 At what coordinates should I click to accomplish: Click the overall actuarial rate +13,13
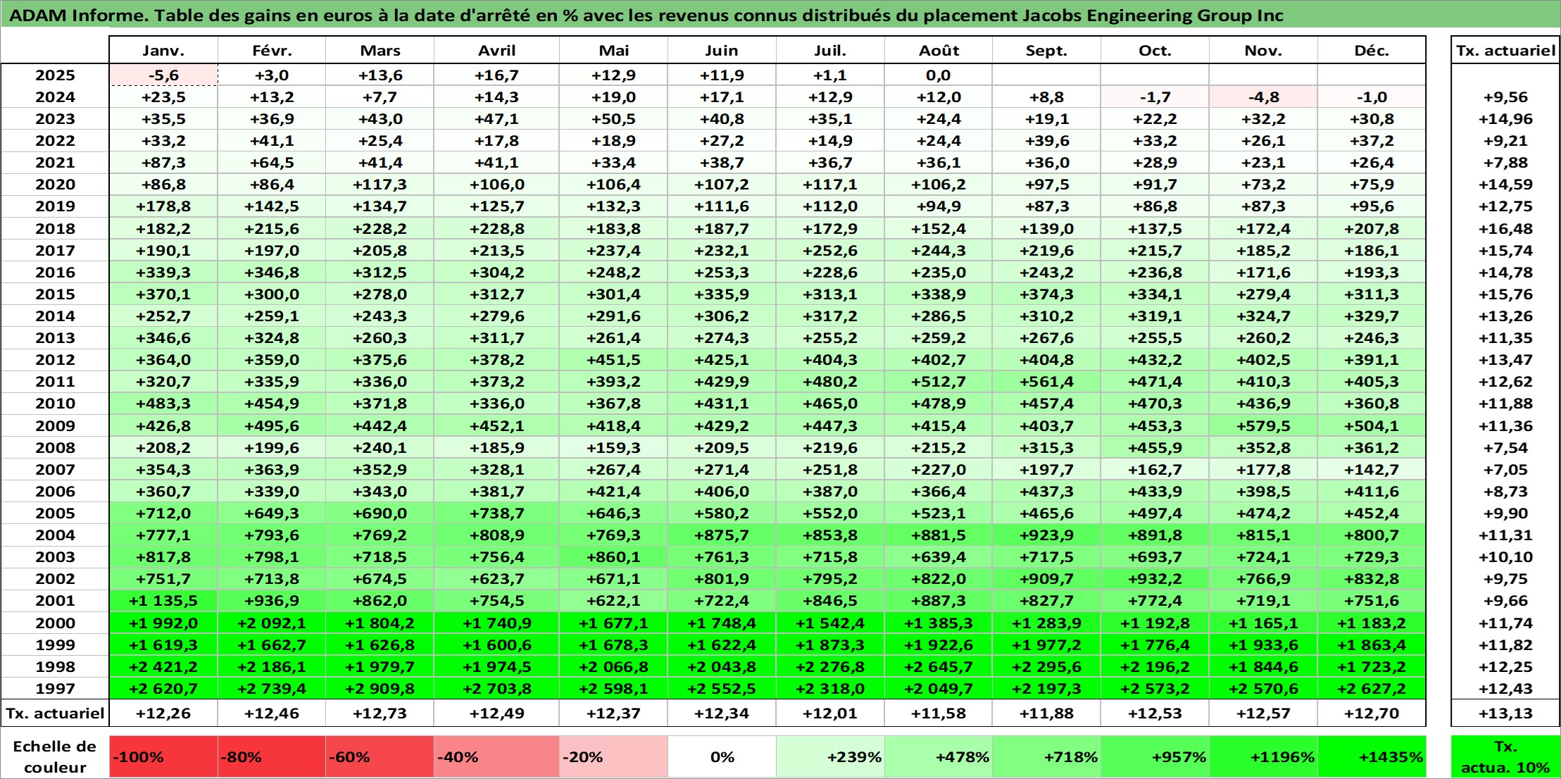tap(1505, 713)
